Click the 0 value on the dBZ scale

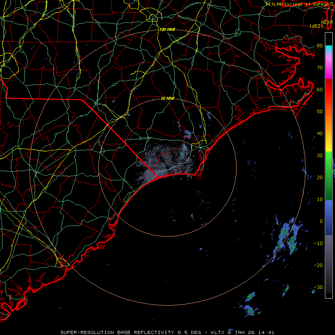pos(321,221)
